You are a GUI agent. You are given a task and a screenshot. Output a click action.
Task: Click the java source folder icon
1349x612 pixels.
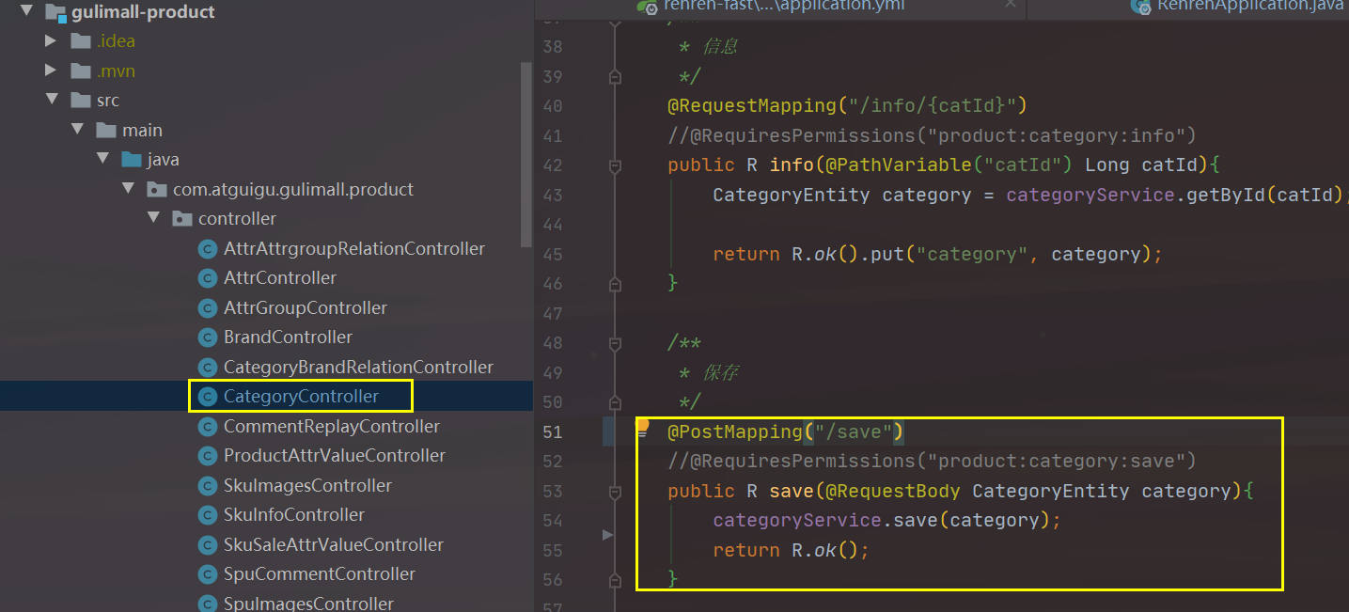point(131,160)
